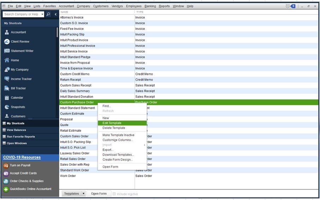The height and width of the screenshot is (200, 320).
Task: Select Download Templates menu entry
Action: pyautogui.click(x=122, y=155)
